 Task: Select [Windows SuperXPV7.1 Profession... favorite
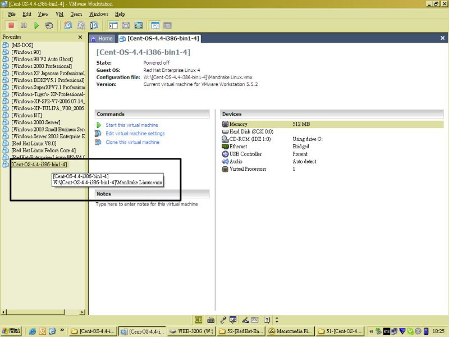[x=48, y=87]
